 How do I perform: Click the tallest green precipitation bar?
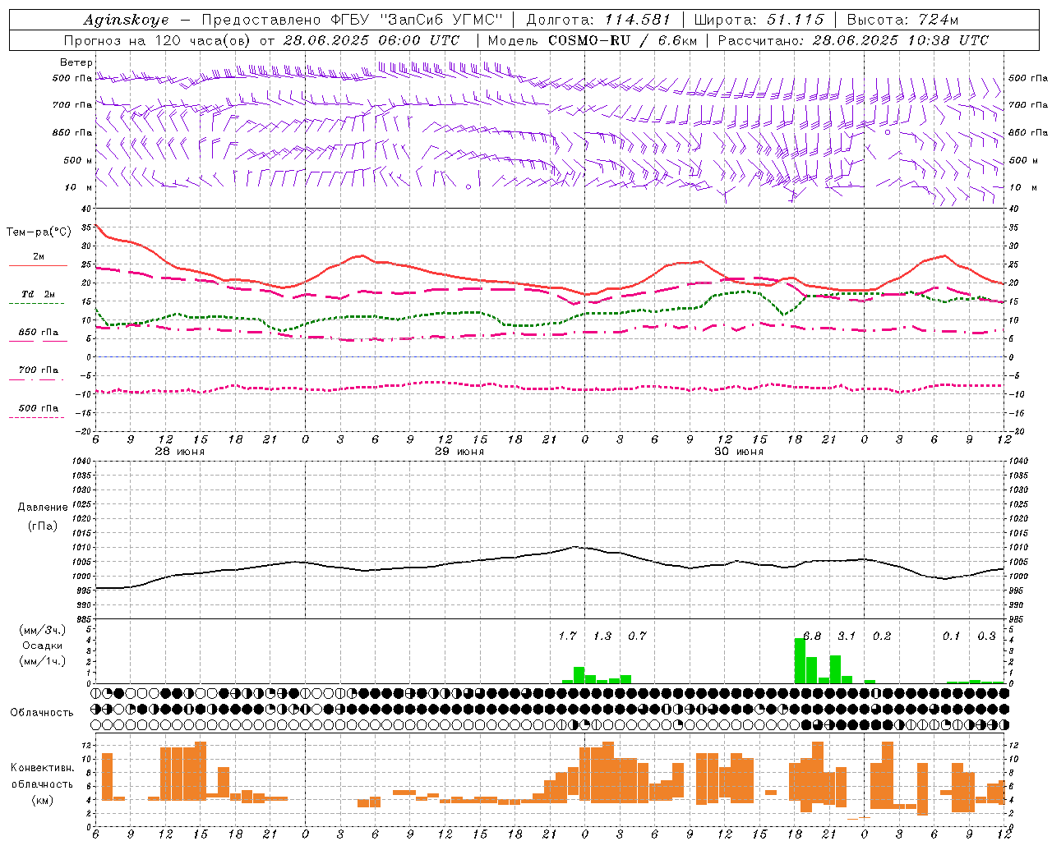[x=800, y=660]
